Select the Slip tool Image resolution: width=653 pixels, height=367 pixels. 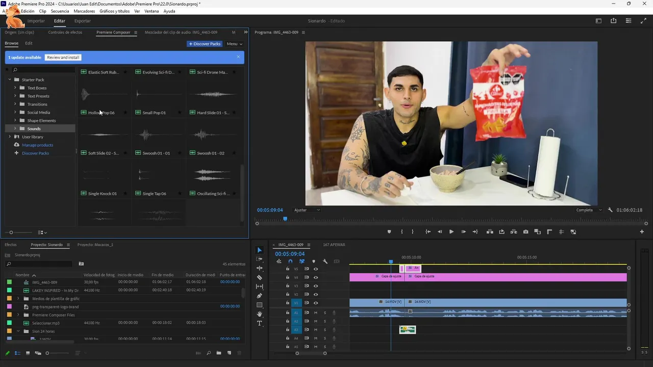[x=259, y=286]
